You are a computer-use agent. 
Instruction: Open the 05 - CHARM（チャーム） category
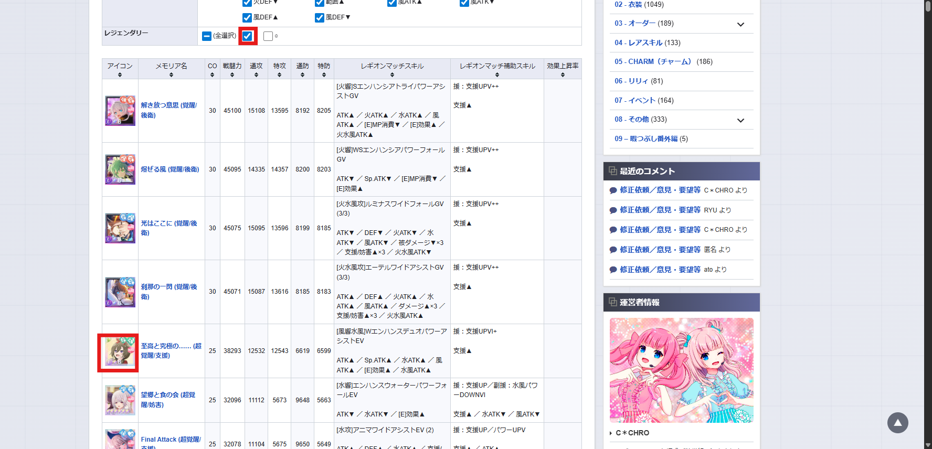[x=663, y=61]
